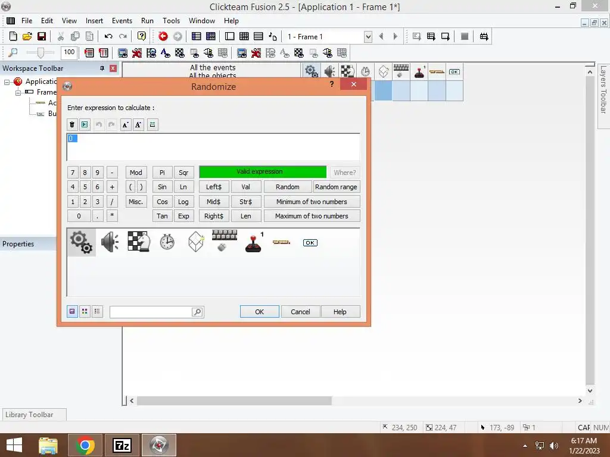Click the expression text field

click(x=214, y=147)
